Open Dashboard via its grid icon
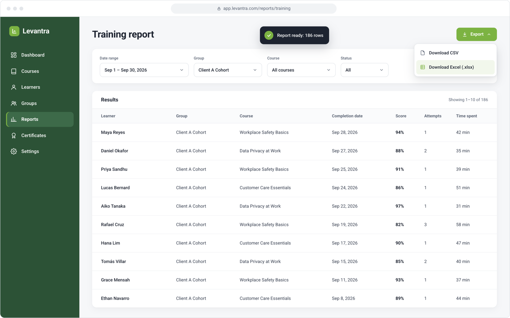The width and height of the screenshot is (510, 318). click(x=14, y=55)
